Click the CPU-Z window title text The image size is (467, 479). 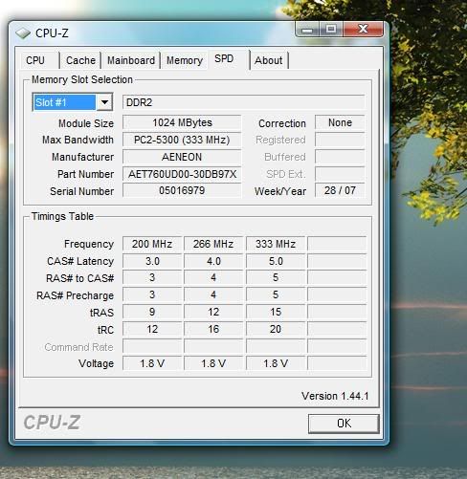point(52,33)
